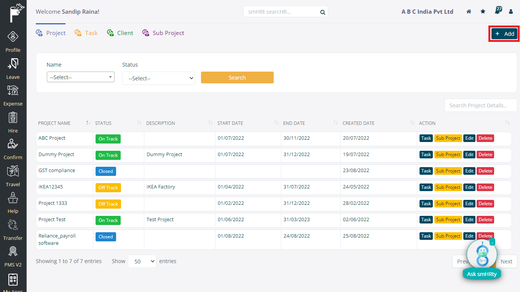Open the user account icon

[511, 12]
